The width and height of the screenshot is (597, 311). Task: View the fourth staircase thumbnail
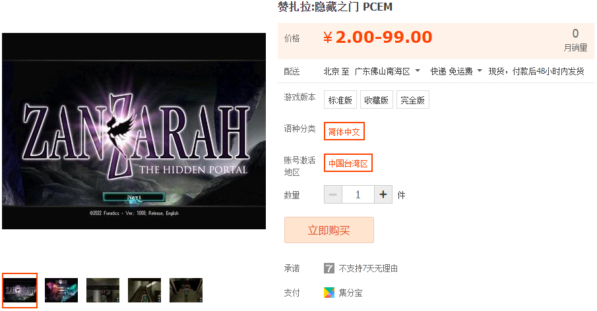coord(144,291)
